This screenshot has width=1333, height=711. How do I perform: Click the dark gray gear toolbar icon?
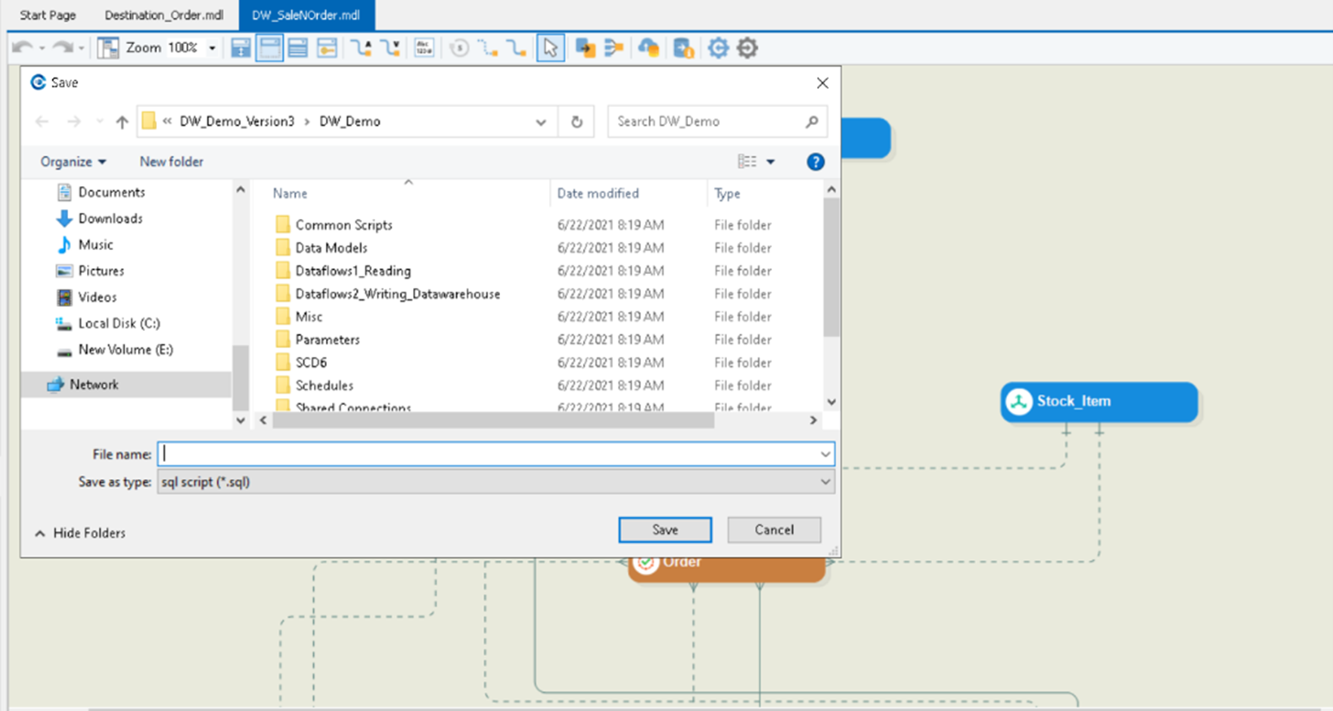[x=748, y=48]
